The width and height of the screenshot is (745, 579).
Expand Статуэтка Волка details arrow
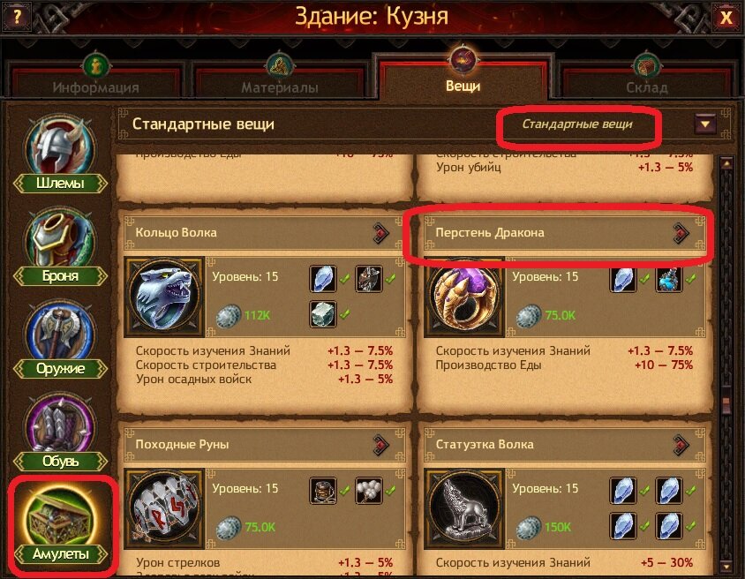pyautogui.click(x=681, y=445)
